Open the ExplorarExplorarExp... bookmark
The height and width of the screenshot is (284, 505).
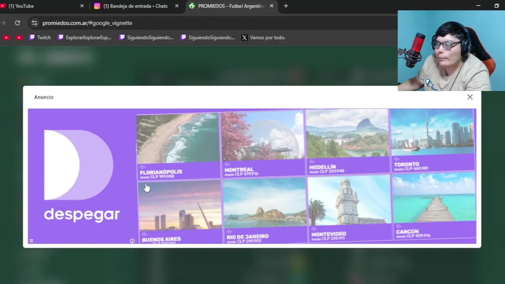pos(85,37)
